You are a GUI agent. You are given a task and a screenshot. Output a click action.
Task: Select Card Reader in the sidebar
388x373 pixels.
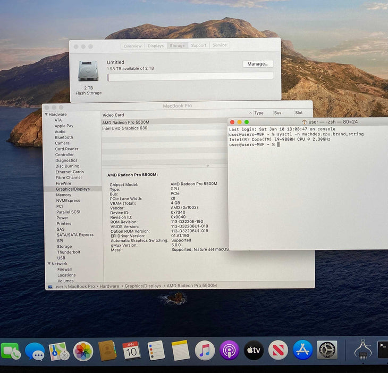(x=66, y=149)
